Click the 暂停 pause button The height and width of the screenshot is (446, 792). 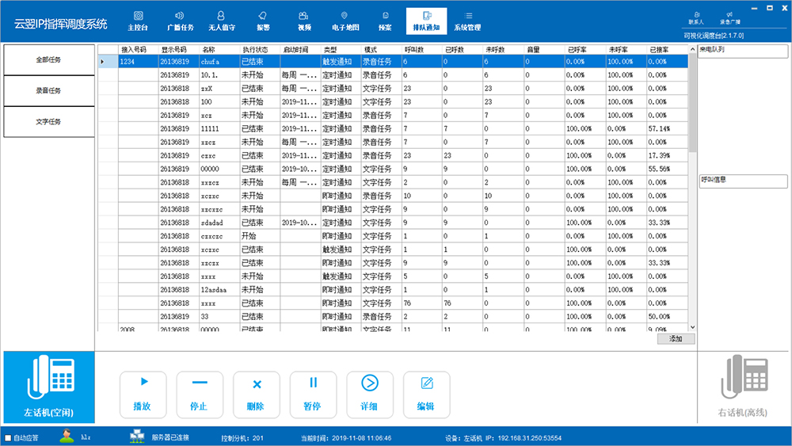pyautogui.click(x=313, y=395)
